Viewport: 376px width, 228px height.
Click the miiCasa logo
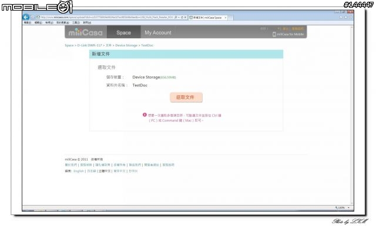click(85, 32)
